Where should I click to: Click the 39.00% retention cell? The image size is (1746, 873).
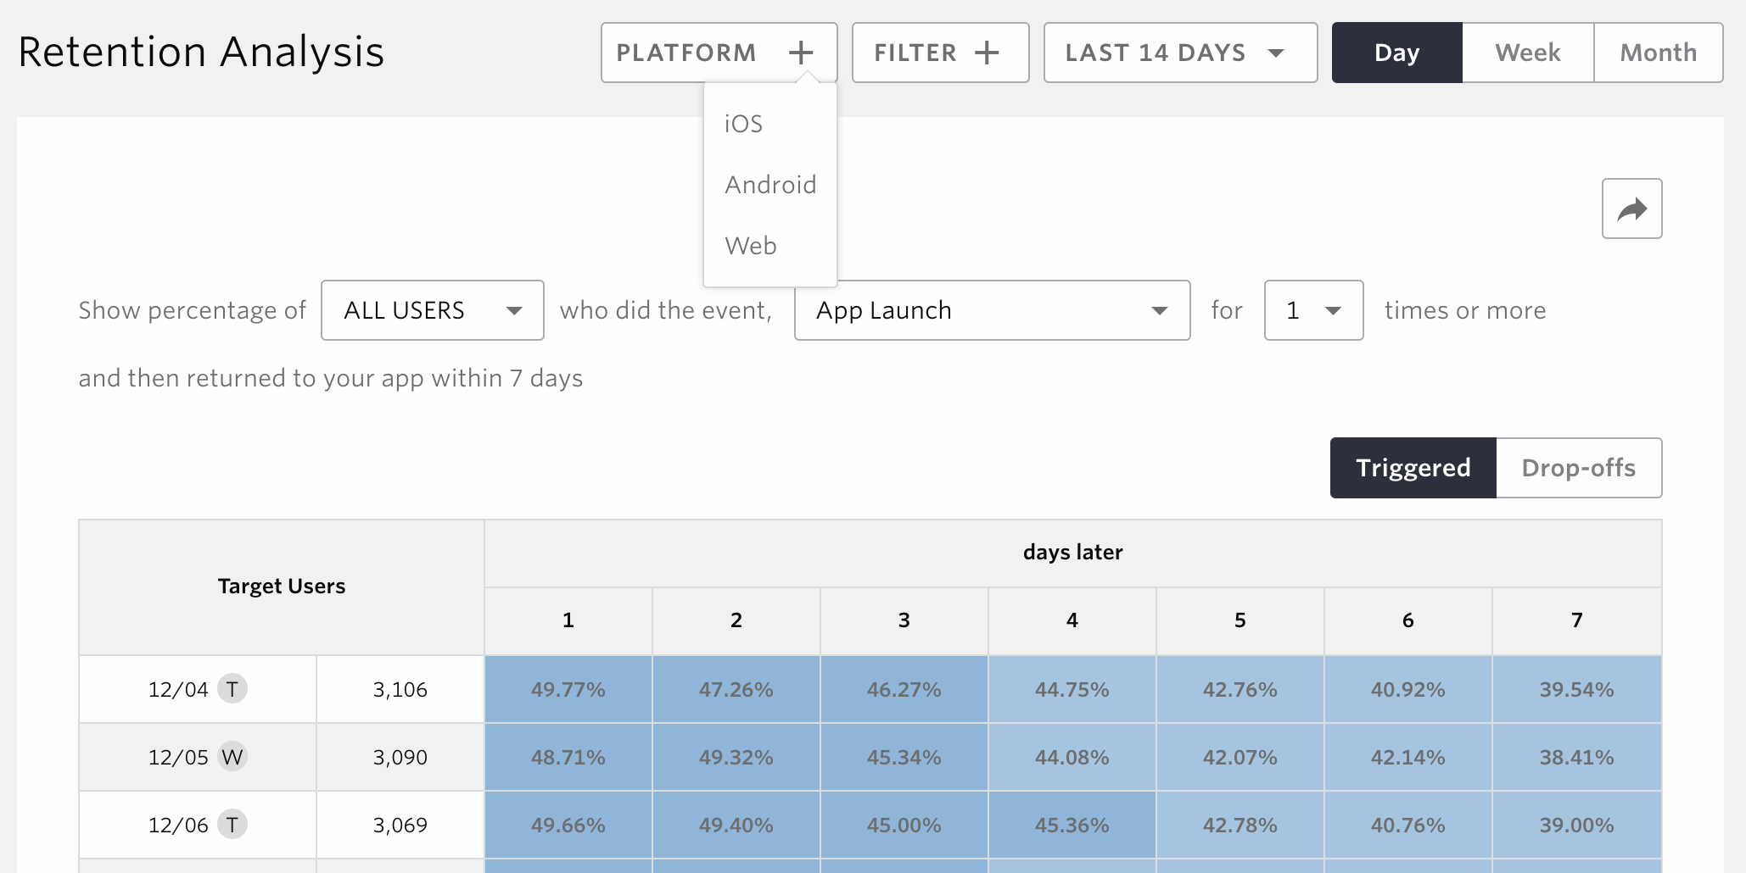1577,825
